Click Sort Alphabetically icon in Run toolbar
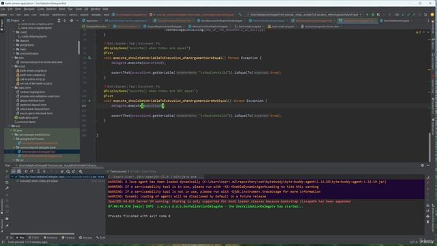This screenshot has width=437, height=246. (26, 172)
